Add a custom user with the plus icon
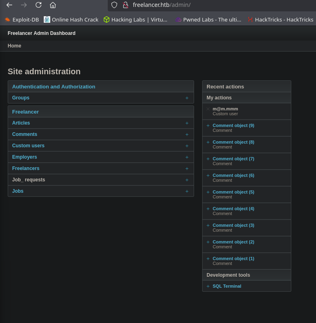The height and width of the screenshot is (323, 316). pos(187,146)
